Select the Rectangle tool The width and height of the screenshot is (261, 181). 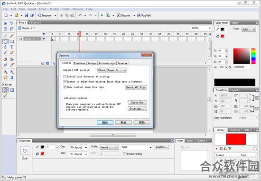12,41
